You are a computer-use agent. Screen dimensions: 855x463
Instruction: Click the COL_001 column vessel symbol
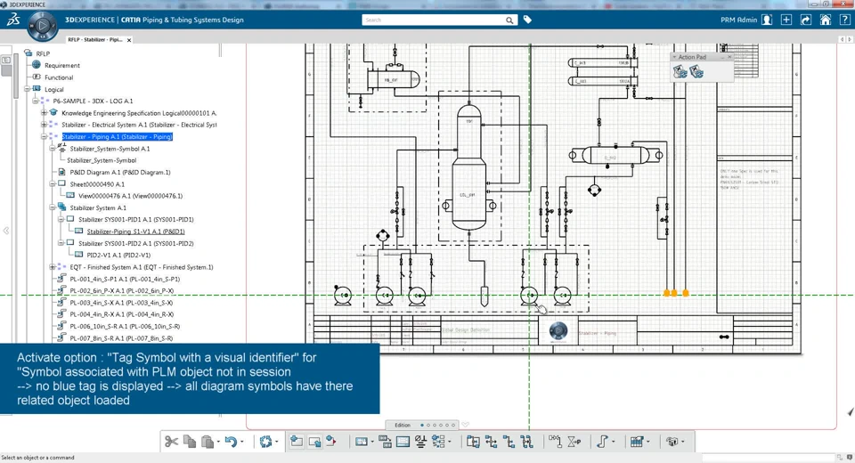click(469, 167)
